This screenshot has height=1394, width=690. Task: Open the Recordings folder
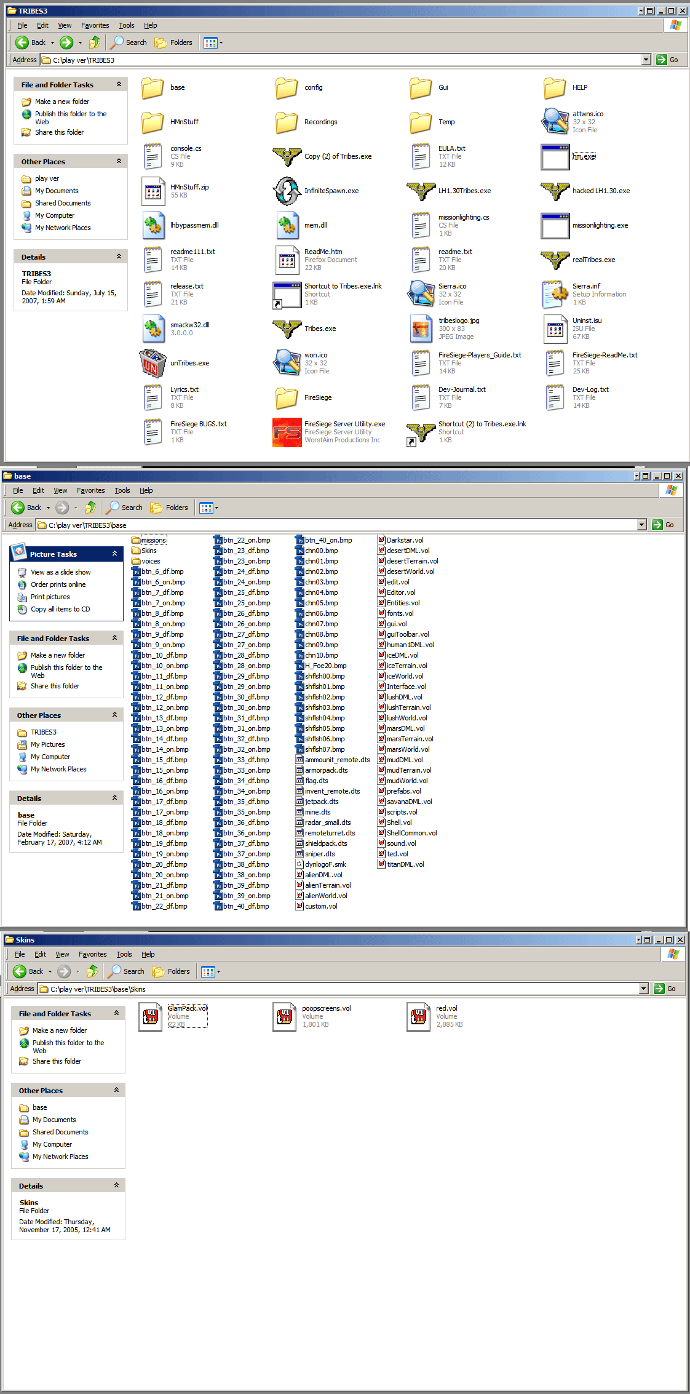point(287,122)
